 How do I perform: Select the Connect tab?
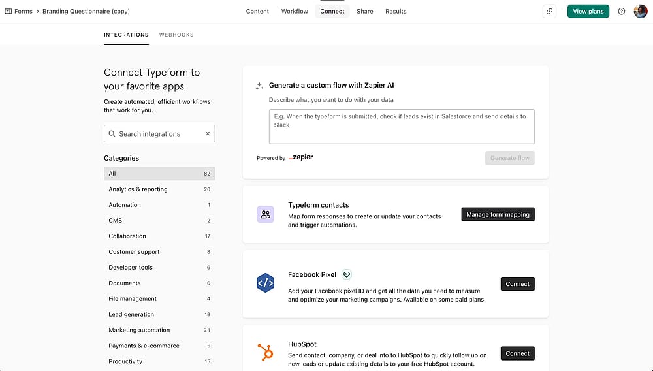click(x=332, y=11)
